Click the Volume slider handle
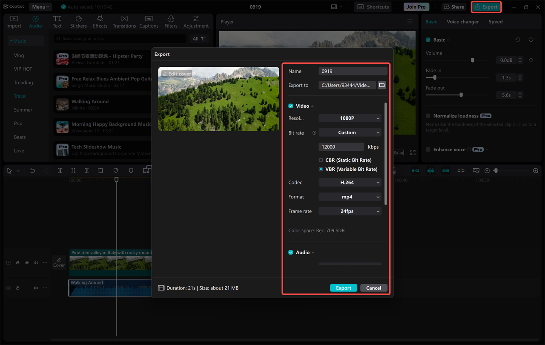This screenshot has width=545, height=345. 473,60
